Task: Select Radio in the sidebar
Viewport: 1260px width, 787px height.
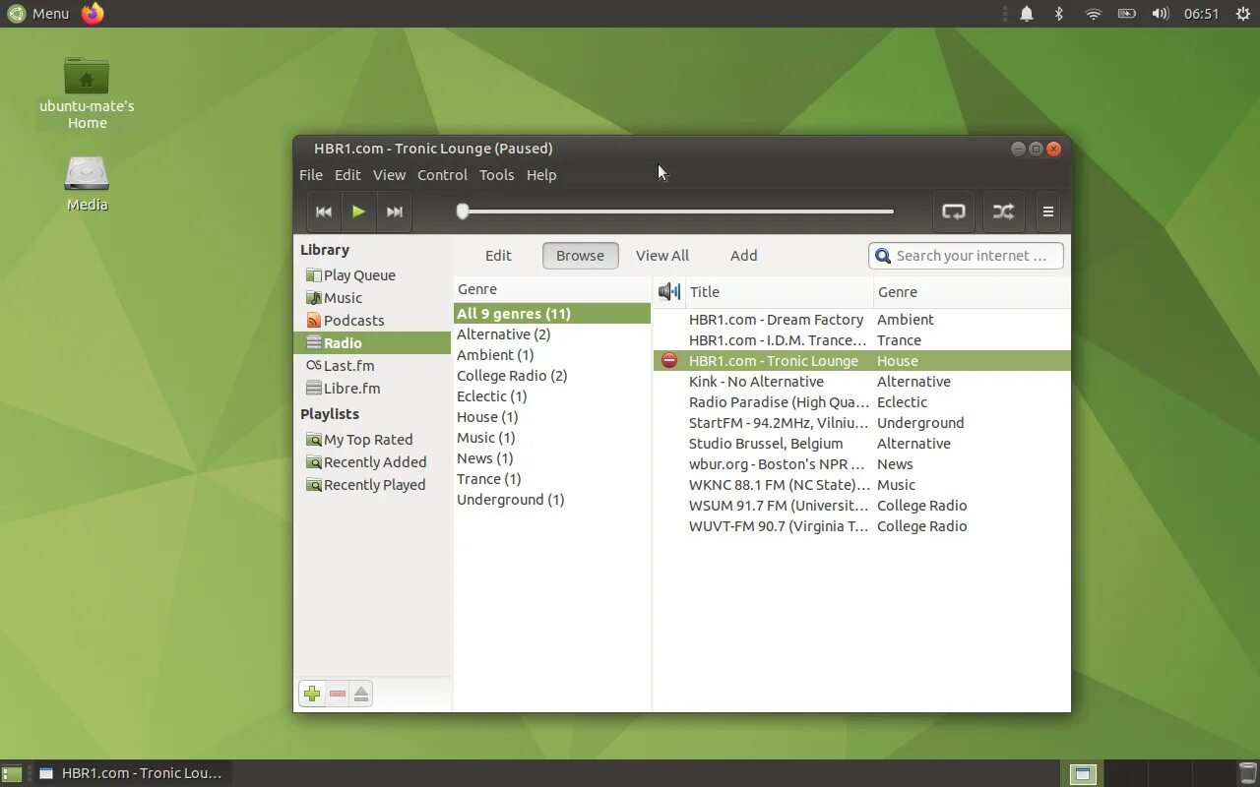Action: (x=372, y=343)
